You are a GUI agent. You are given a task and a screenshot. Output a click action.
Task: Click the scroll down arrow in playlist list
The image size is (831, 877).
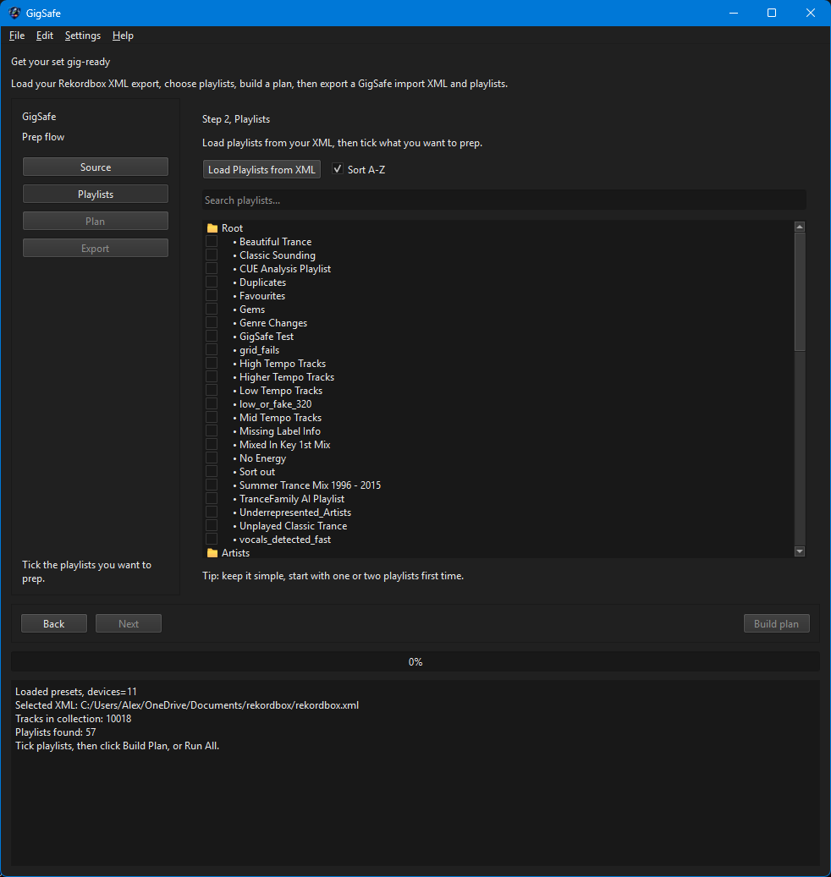point(800,551)
